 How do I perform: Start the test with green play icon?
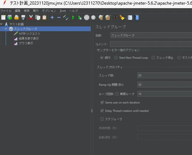click(x=73, y=18)
